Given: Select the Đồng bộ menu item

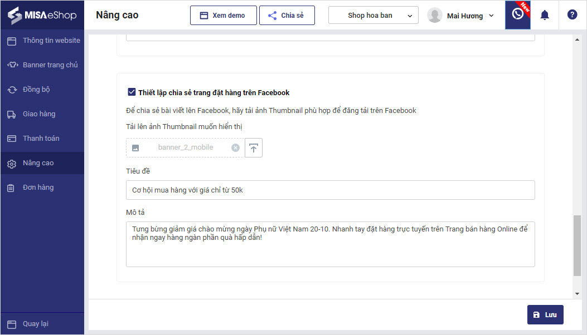Looking at the screenshot, I should click(x=42, y=90).
